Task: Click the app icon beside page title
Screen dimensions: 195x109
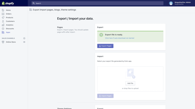Action: click(31, 10)
